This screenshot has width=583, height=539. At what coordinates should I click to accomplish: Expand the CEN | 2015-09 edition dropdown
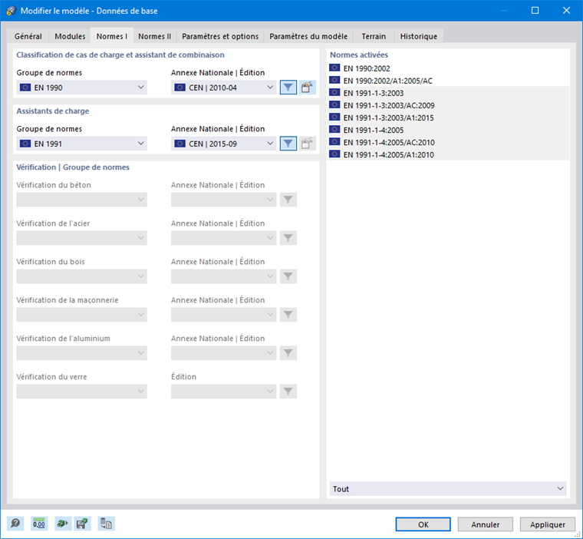pos(223,144)
